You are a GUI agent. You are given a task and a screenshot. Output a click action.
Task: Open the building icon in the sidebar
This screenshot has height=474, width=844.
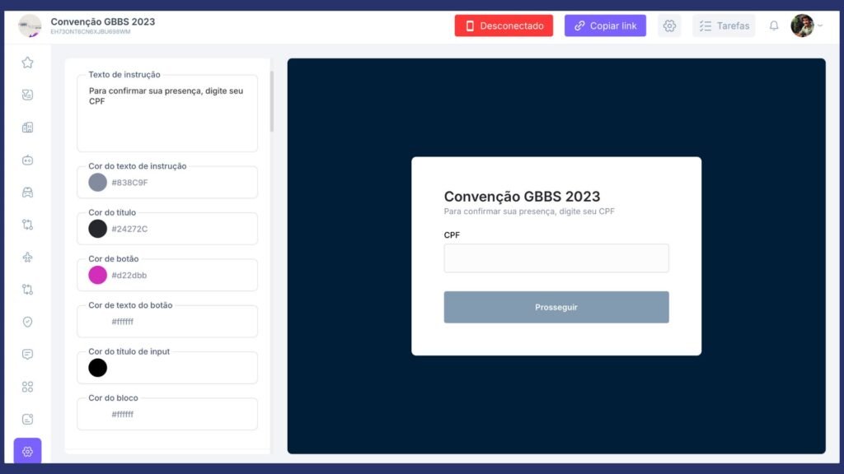pos(27,128)
